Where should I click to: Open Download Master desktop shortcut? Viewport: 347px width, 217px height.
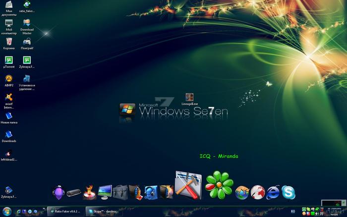(27, 23)
